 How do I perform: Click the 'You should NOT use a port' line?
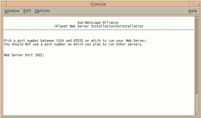[x=73, y=44]
